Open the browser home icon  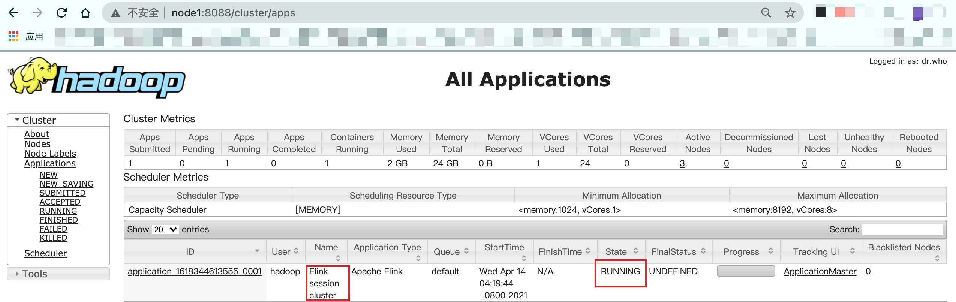[x=85, y=13]
